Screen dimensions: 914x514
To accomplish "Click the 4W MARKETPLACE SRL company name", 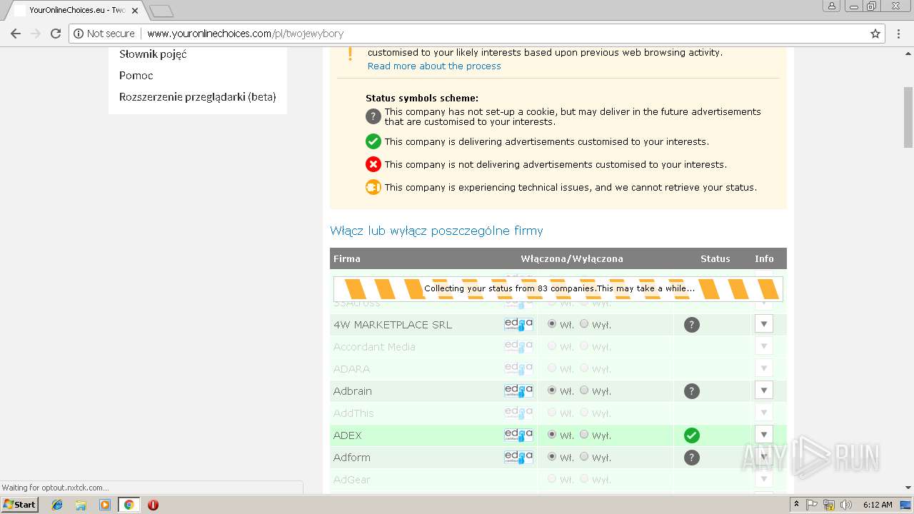I will (393, 325).
